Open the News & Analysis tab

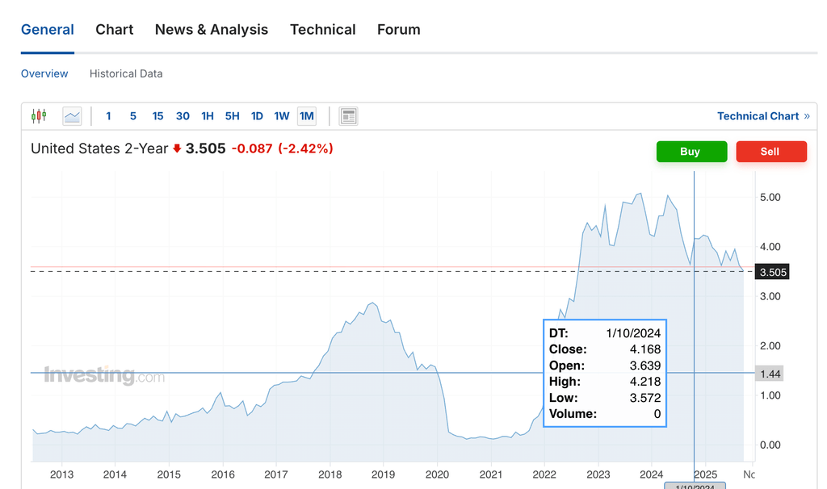(x=211, y=30)
